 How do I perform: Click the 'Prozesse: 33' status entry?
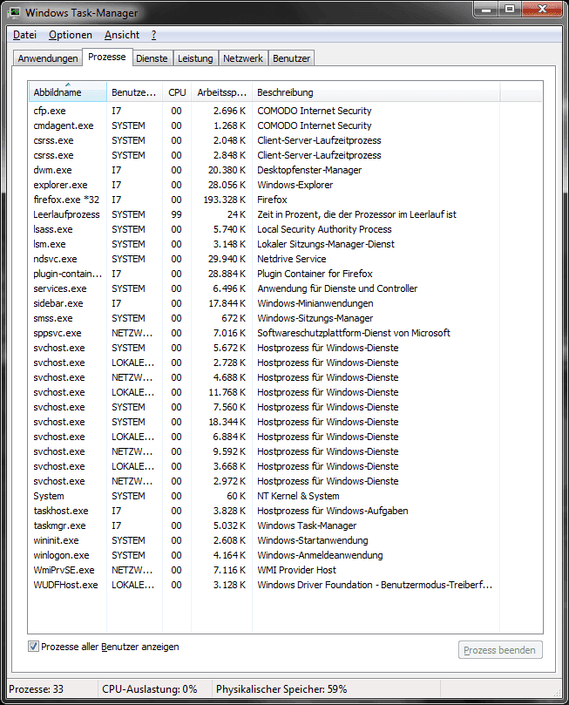tap(36, 688)
